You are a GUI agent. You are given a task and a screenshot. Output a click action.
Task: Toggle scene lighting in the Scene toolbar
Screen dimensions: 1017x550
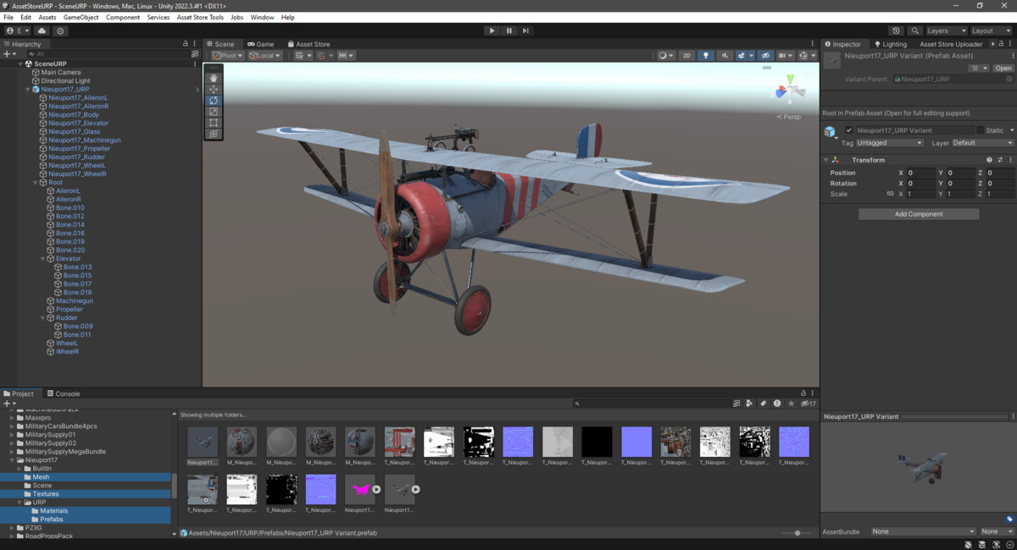tap(706, 55)
